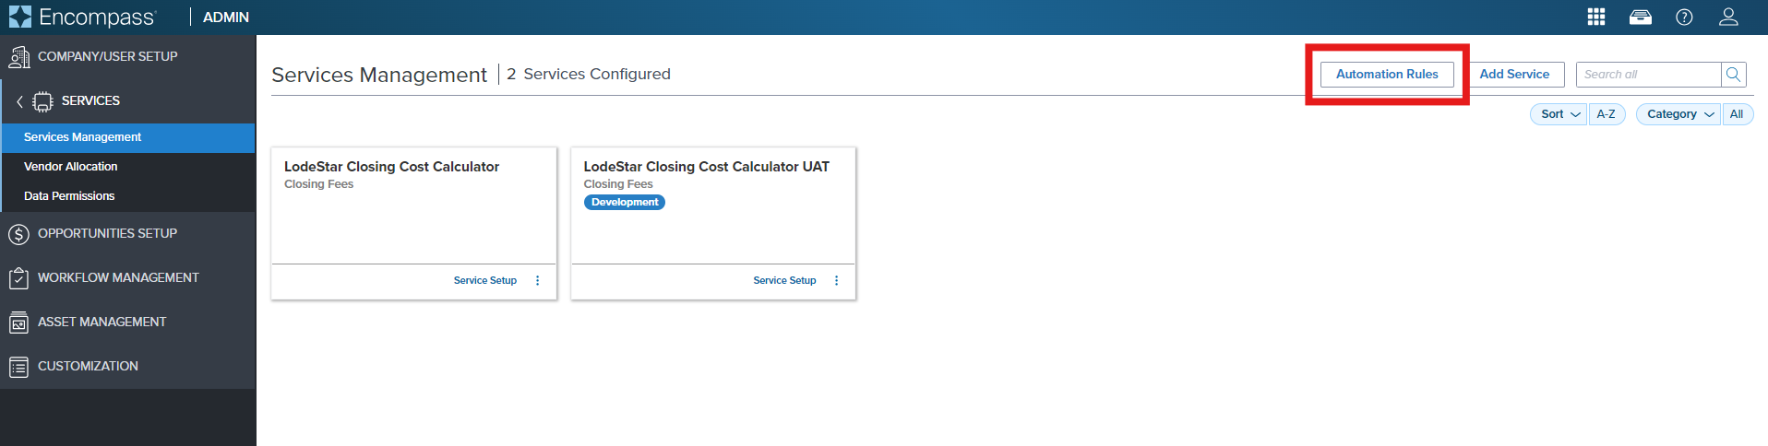Toggle the A-Z sort order
The height and width of the screenshot is (446, 1768).
click(x=1607, y=114)
